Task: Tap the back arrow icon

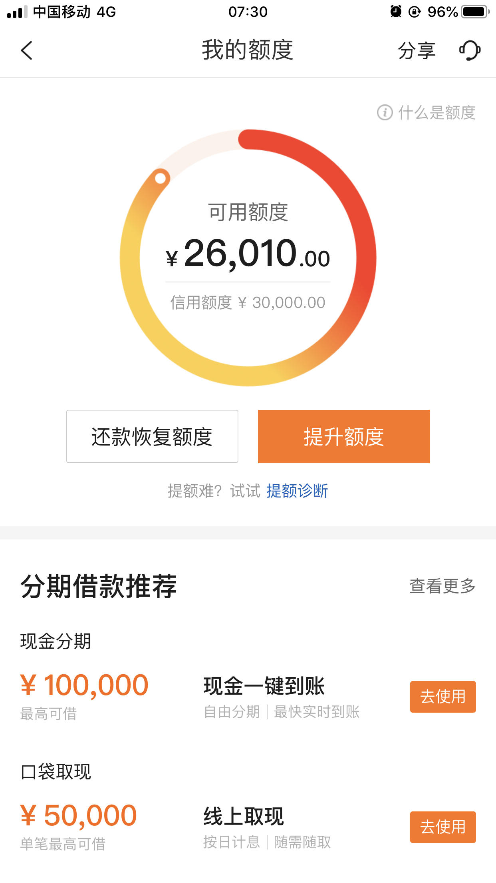Action: 26,51
